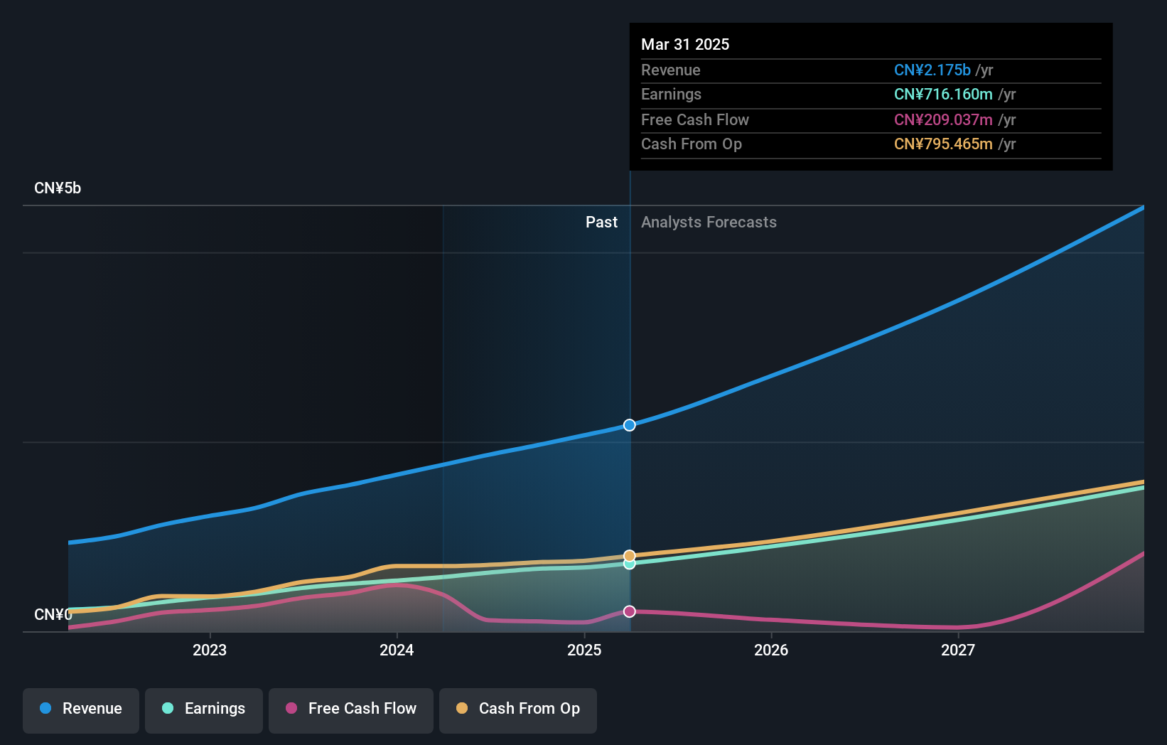Click the Past section label
This screenshot has width=1167, height=745.
pos(601,223)
